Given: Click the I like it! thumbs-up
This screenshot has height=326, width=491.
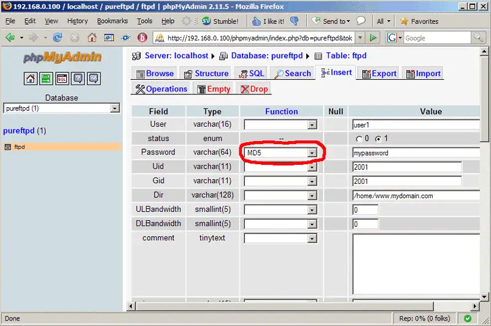Looking at the screenshot, I should [268, 21].
